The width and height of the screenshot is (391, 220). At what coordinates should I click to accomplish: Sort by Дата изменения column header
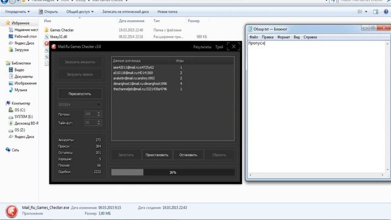(x=131, y=21)
